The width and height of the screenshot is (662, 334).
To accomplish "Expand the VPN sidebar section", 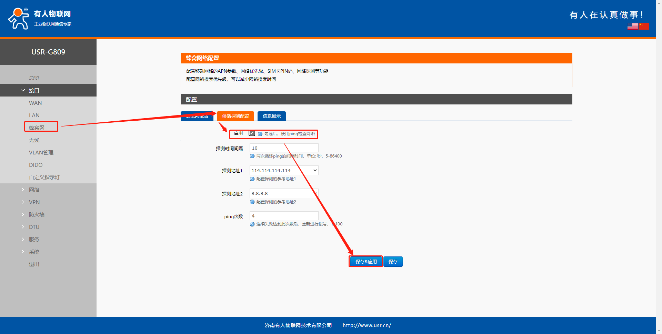I will coord(34,202).
